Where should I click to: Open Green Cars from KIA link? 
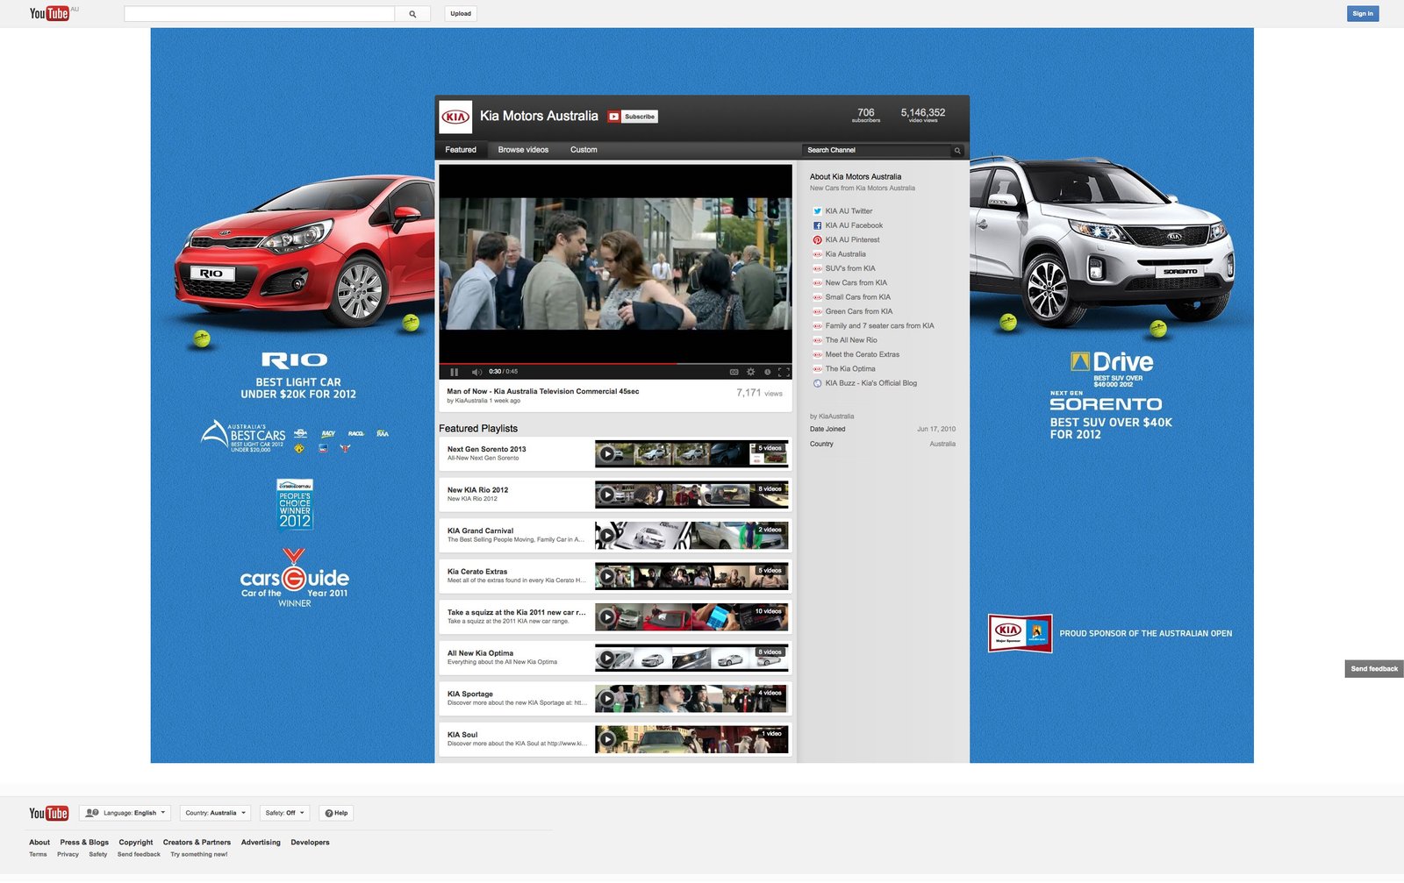coord(858,311)
